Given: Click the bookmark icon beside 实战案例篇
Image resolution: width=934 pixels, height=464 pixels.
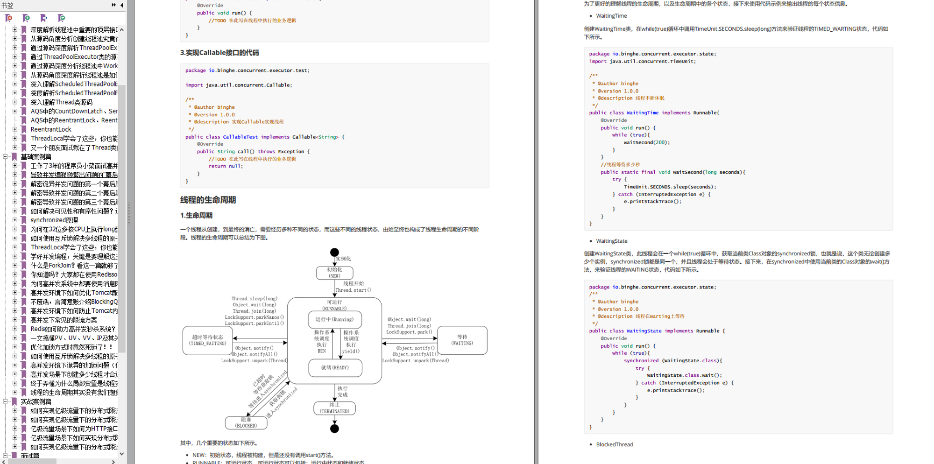Looking at the screenshot, I should pyautogui.click(x=14, y=401).
